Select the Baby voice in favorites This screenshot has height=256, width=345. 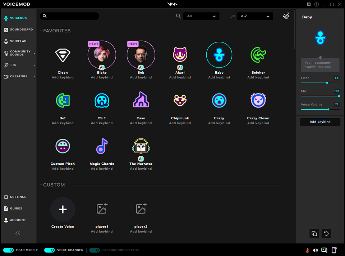click(x=219, y=55)
